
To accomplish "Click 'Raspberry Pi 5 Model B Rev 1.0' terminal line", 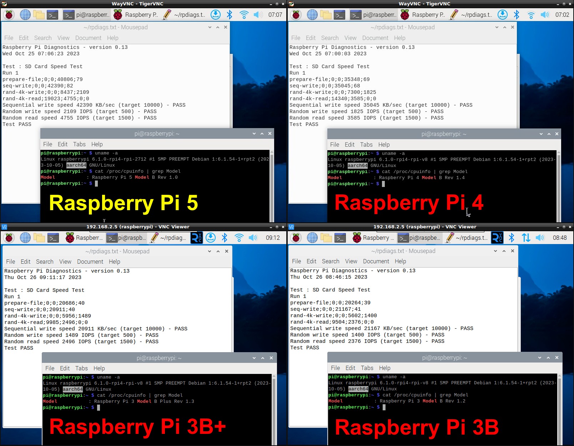I will 135,177.
